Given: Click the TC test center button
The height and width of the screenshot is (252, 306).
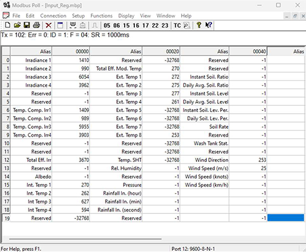Looking at the screenshot, I should tap(177, 25).
